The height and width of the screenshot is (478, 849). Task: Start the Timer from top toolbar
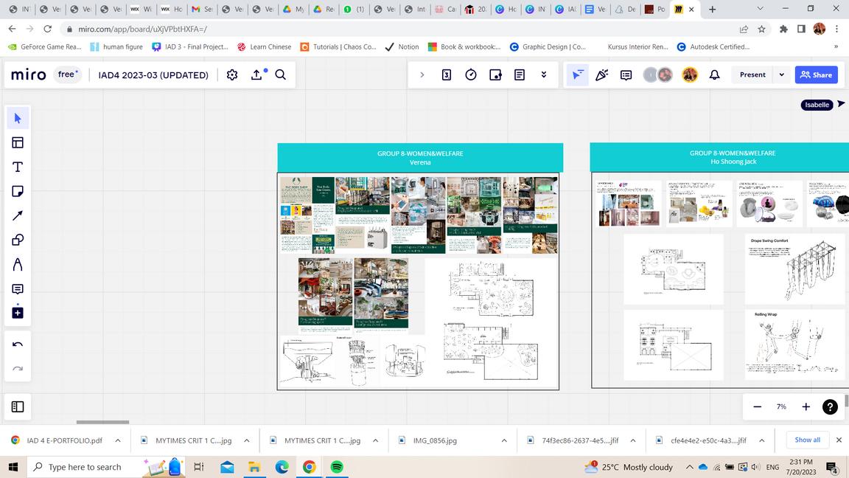click(471, 75)
